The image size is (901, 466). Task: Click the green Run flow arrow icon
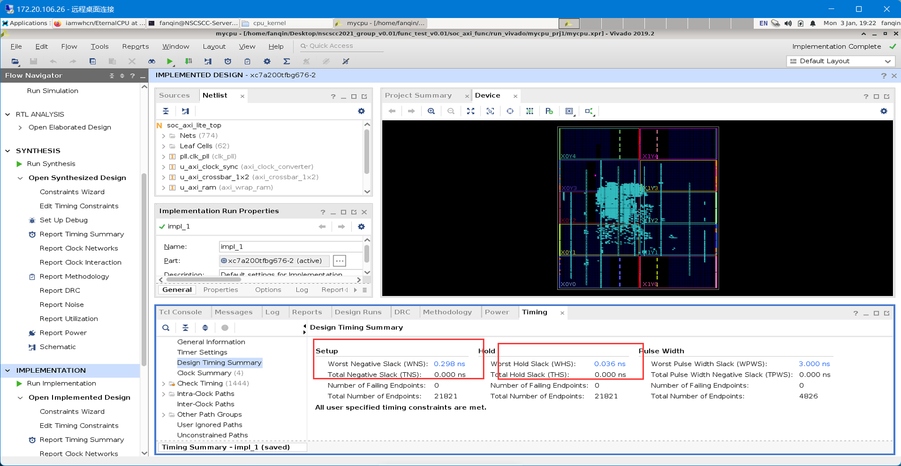[x=169, y=61]
